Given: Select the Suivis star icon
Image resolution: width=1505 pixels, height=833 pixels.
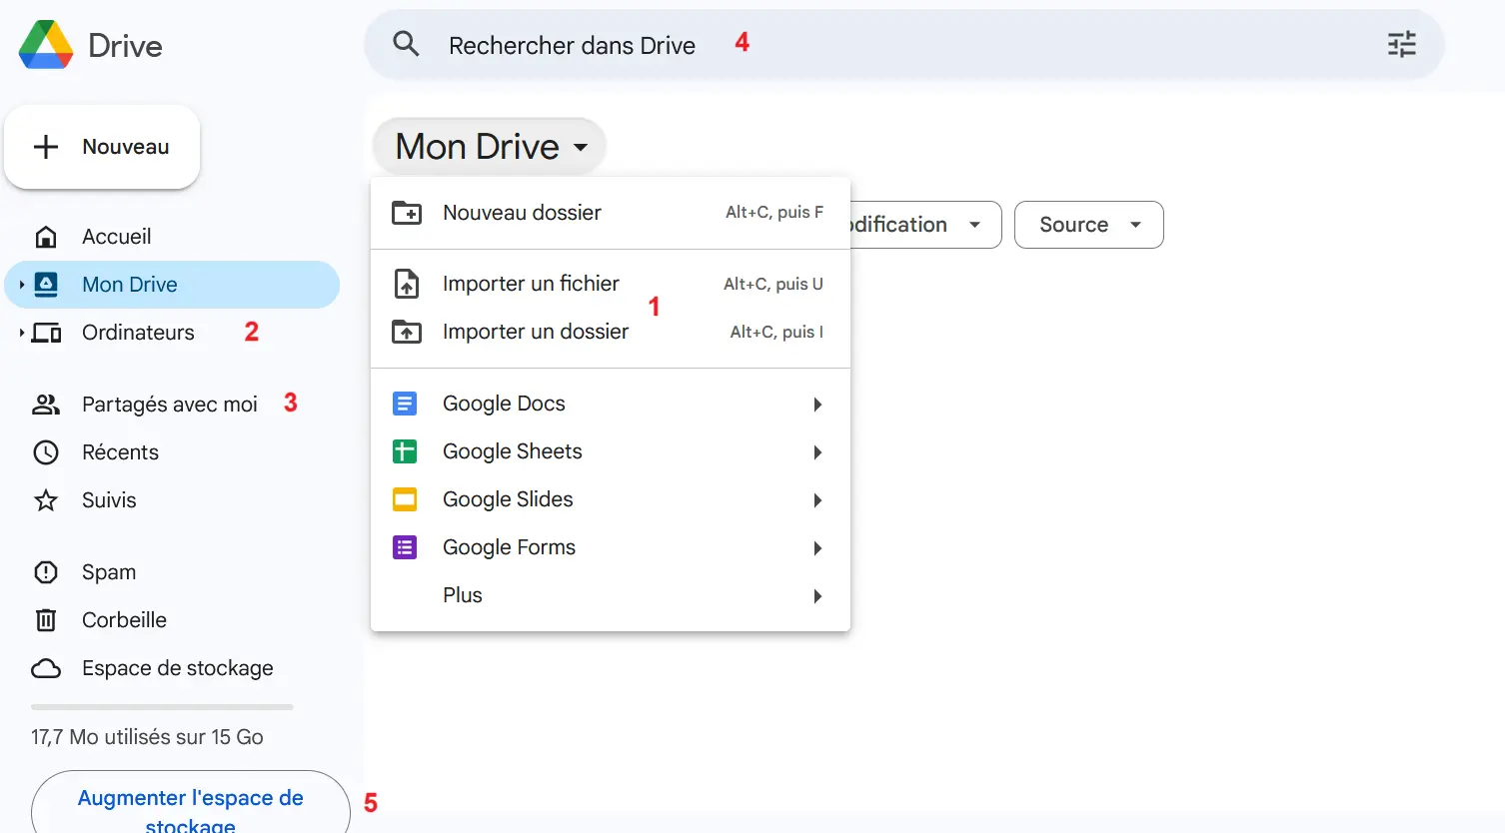Looking at the screenshot, I should (x=46, y=499).
